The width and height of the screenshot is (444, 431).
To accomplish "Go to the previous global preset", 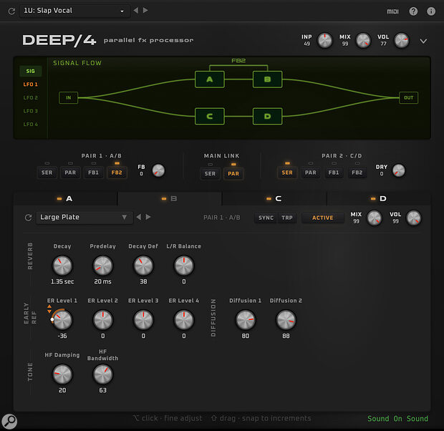I will [136, 11].
